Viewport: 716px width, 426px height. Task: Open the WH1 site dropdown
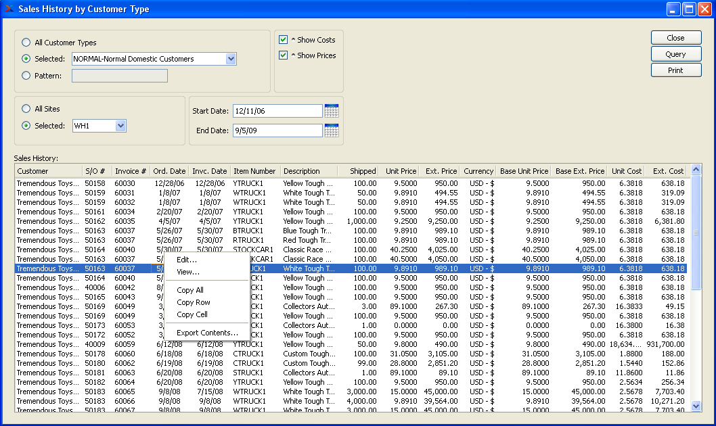point(120,126)
